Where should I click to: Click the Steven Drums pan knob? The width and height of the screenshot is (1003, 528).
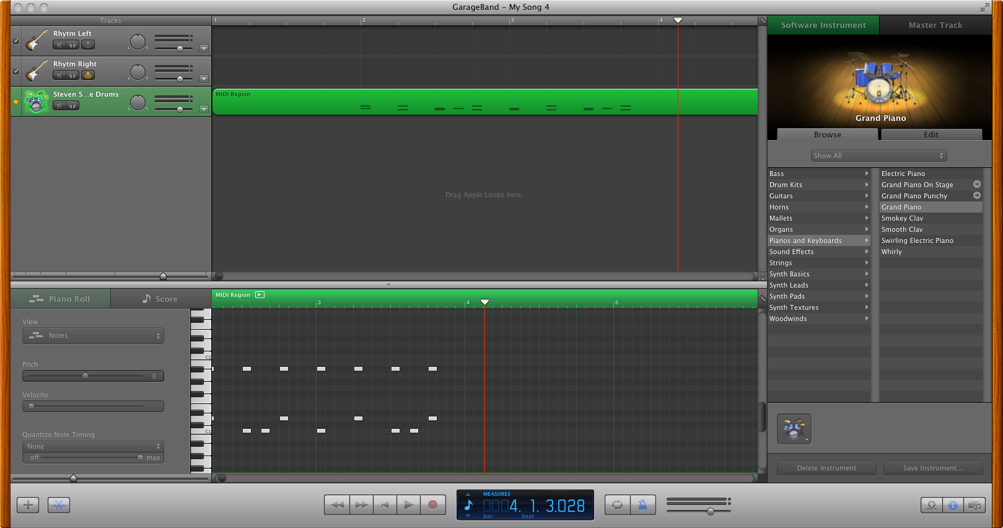point(138,102)
